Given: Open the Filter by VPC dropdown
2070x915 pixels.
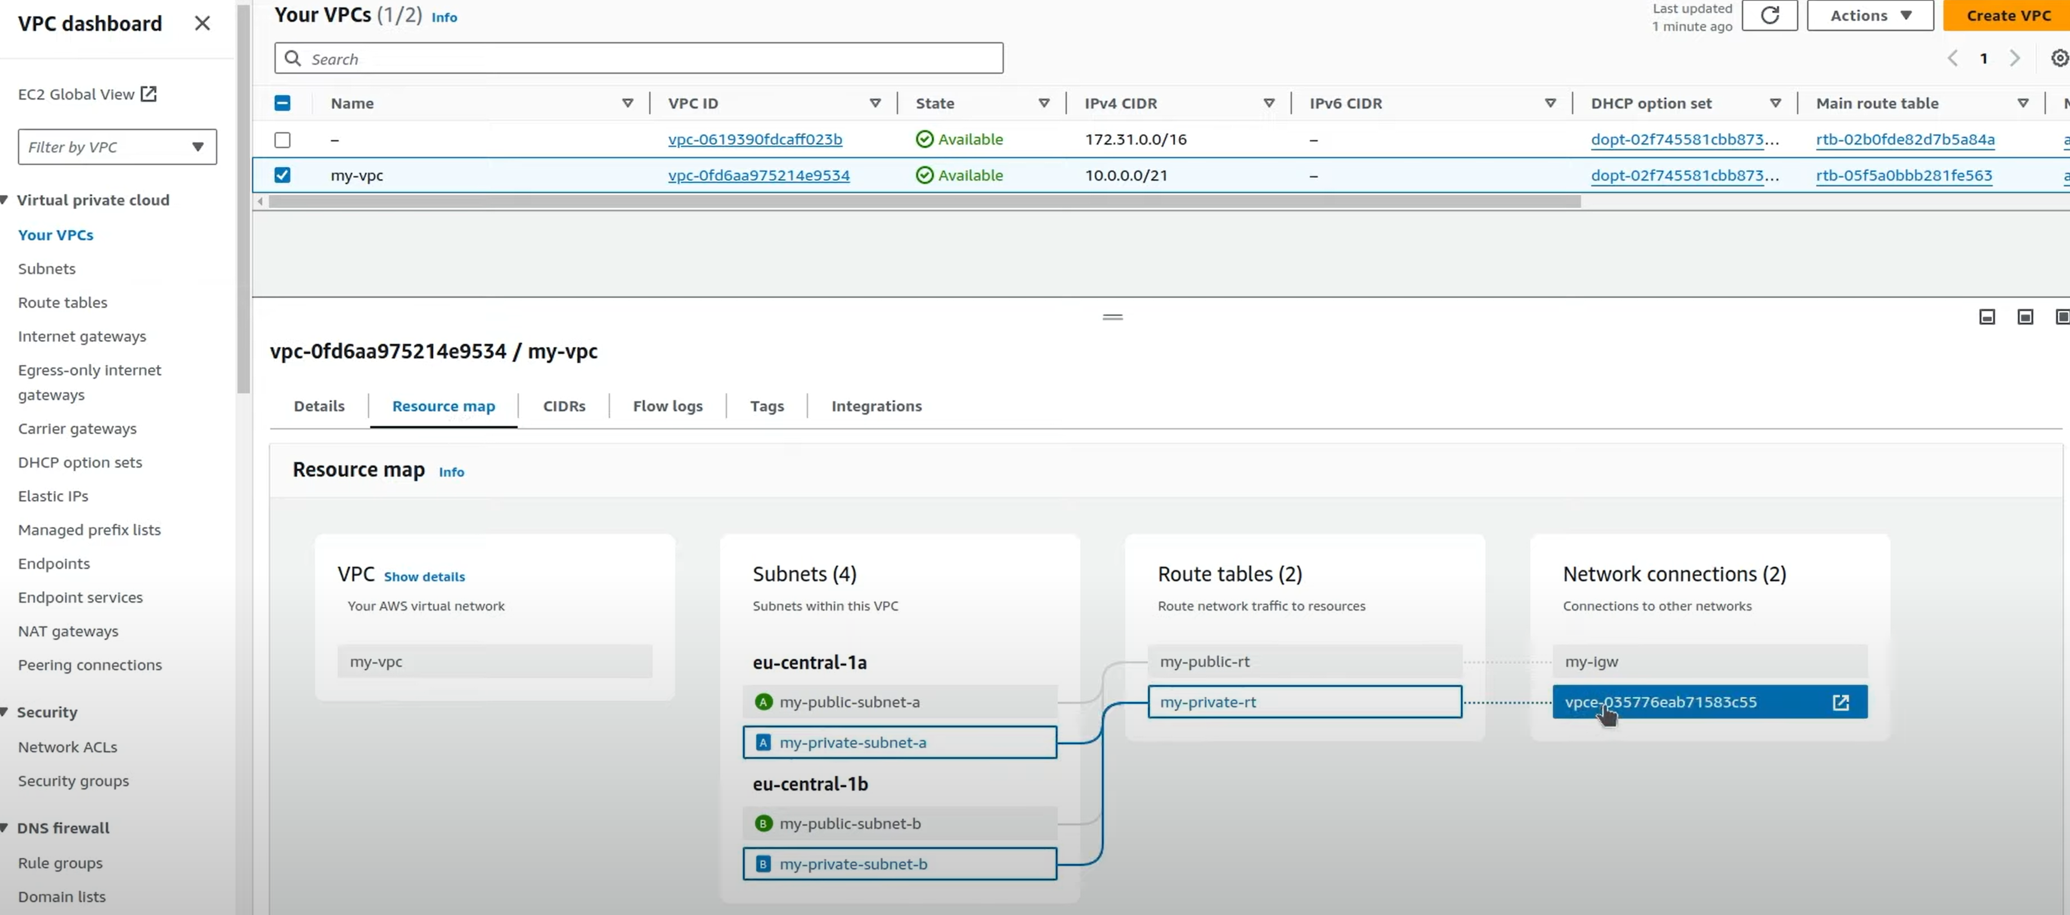Looking at the screenshot, I should point(118,147).
